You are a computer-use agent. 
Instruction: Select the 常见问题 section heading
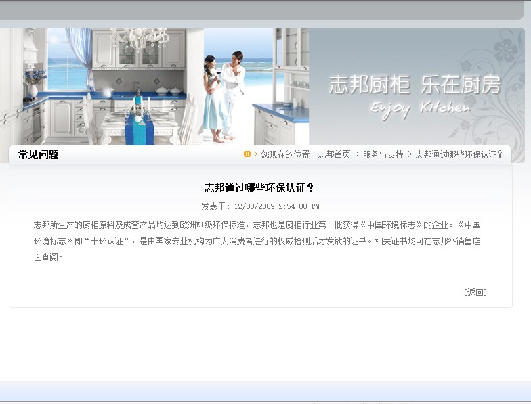click(x=38, y=154)
